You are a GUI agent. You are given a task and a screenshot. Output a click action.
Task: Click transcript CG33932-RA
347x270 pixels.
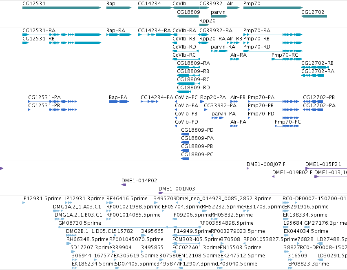204,35
